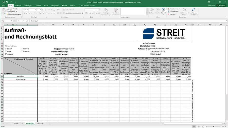228x128 pixels.
Task: Click the Füllbereich fill icon
Action: point(168,12)
